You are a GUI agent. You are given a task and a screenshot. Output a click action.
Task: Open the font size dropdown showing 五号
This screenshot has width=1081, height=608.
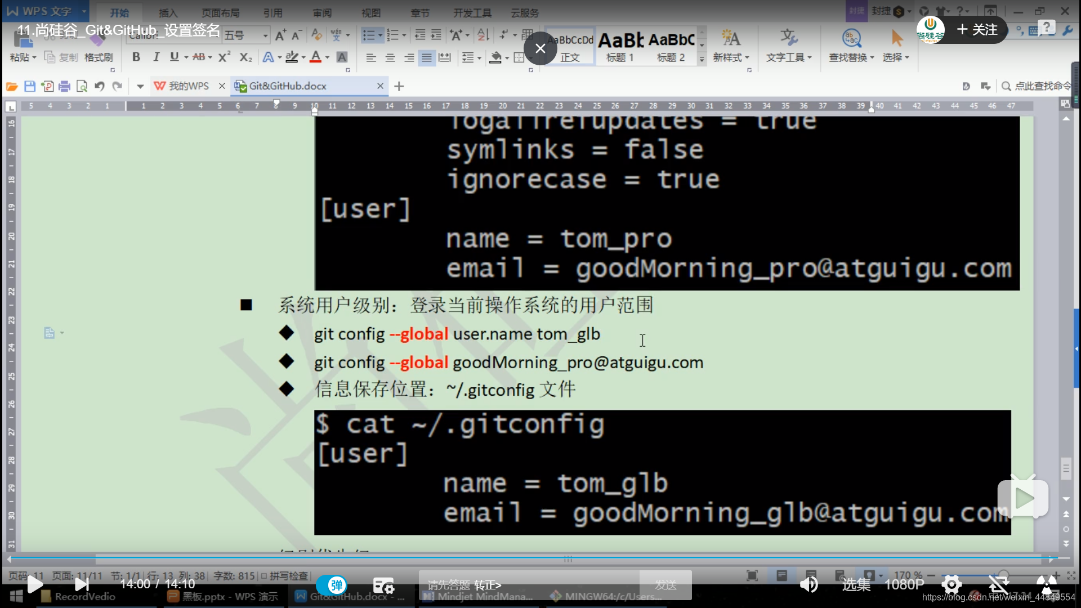pyautogui.click(x=265, y=35)
